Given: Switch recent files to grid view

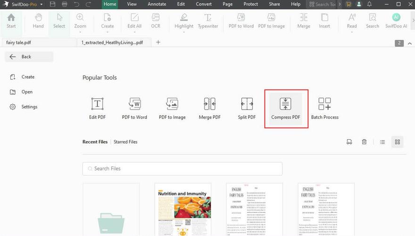Looking at the screenshot, I should pyautogui.click(x=397, y=142).
